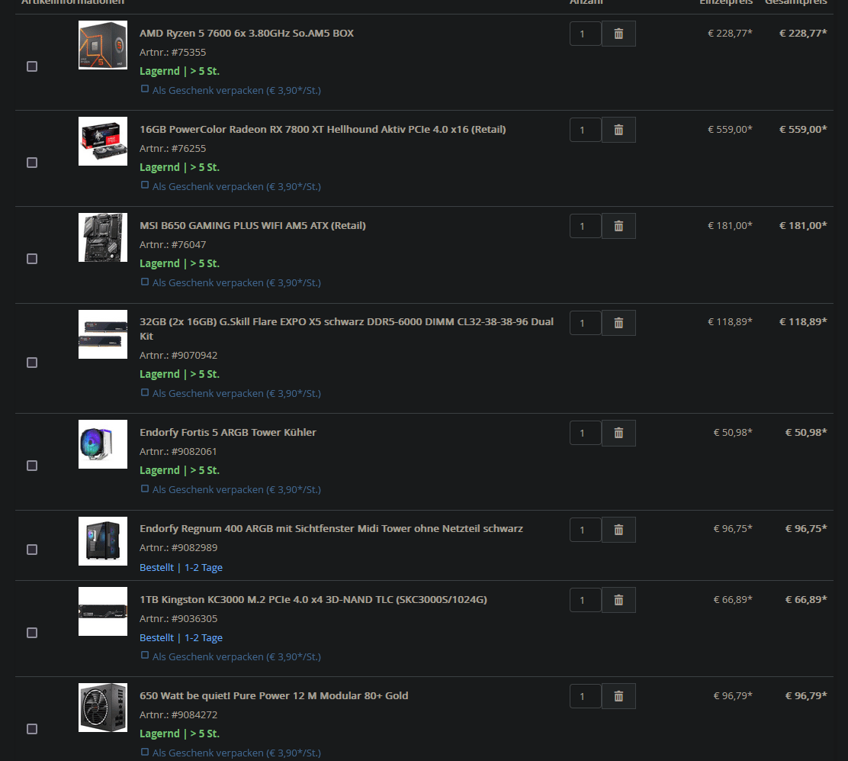
Task: Select the Kingston KC3000 row checkbox
Action: tap(32, 633)
